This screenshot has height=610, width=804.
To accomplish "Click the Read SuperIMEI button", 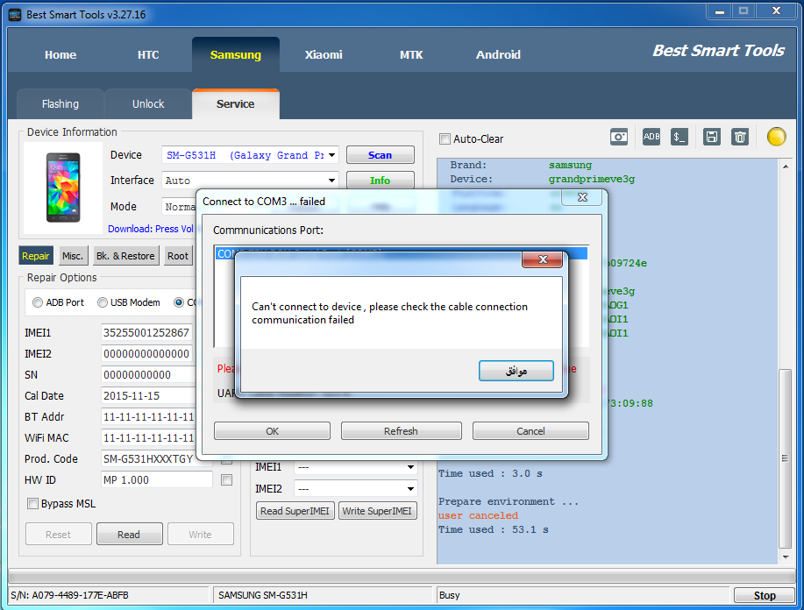I will (x=295, y=511).
